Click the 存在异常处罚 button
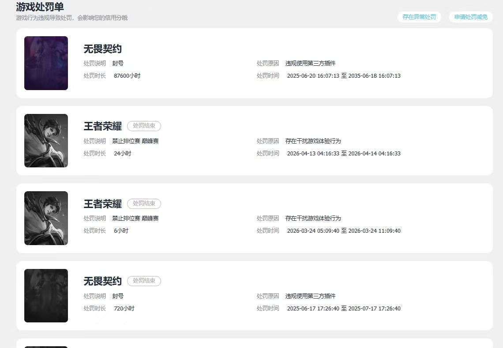The image size is (503, 348). (x=419, y=17)
